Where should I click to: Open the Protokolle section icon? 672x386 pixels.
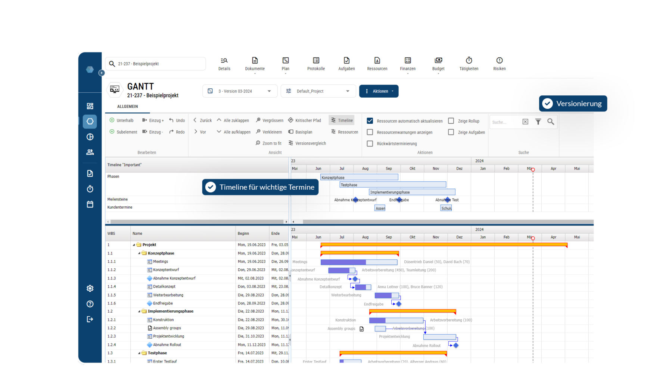pos(316,60)
